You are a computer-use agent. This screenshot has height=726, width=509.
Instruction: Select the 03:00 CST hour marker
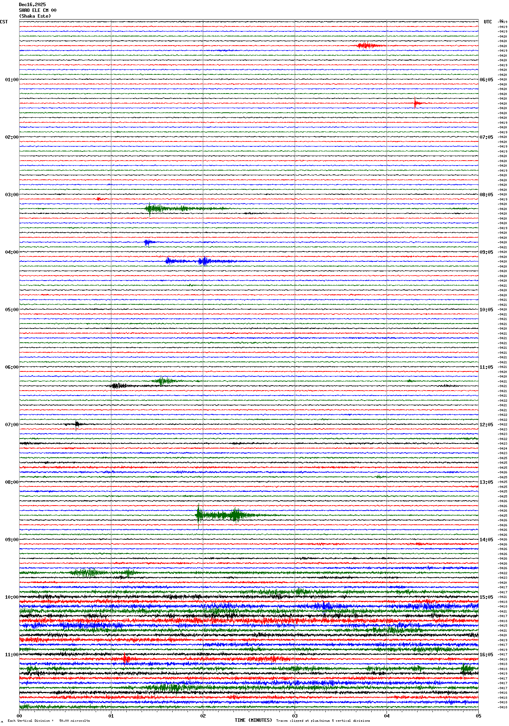tap(11, 195)
